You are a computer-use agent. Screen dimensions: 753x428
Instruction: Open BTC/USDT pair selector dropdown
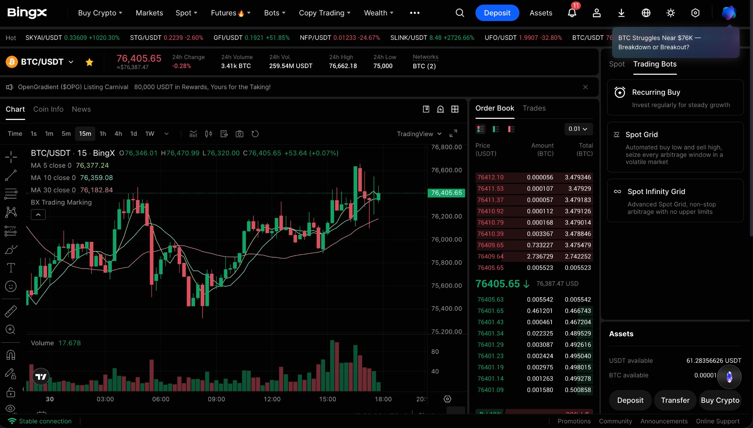[x=71, y=62]
